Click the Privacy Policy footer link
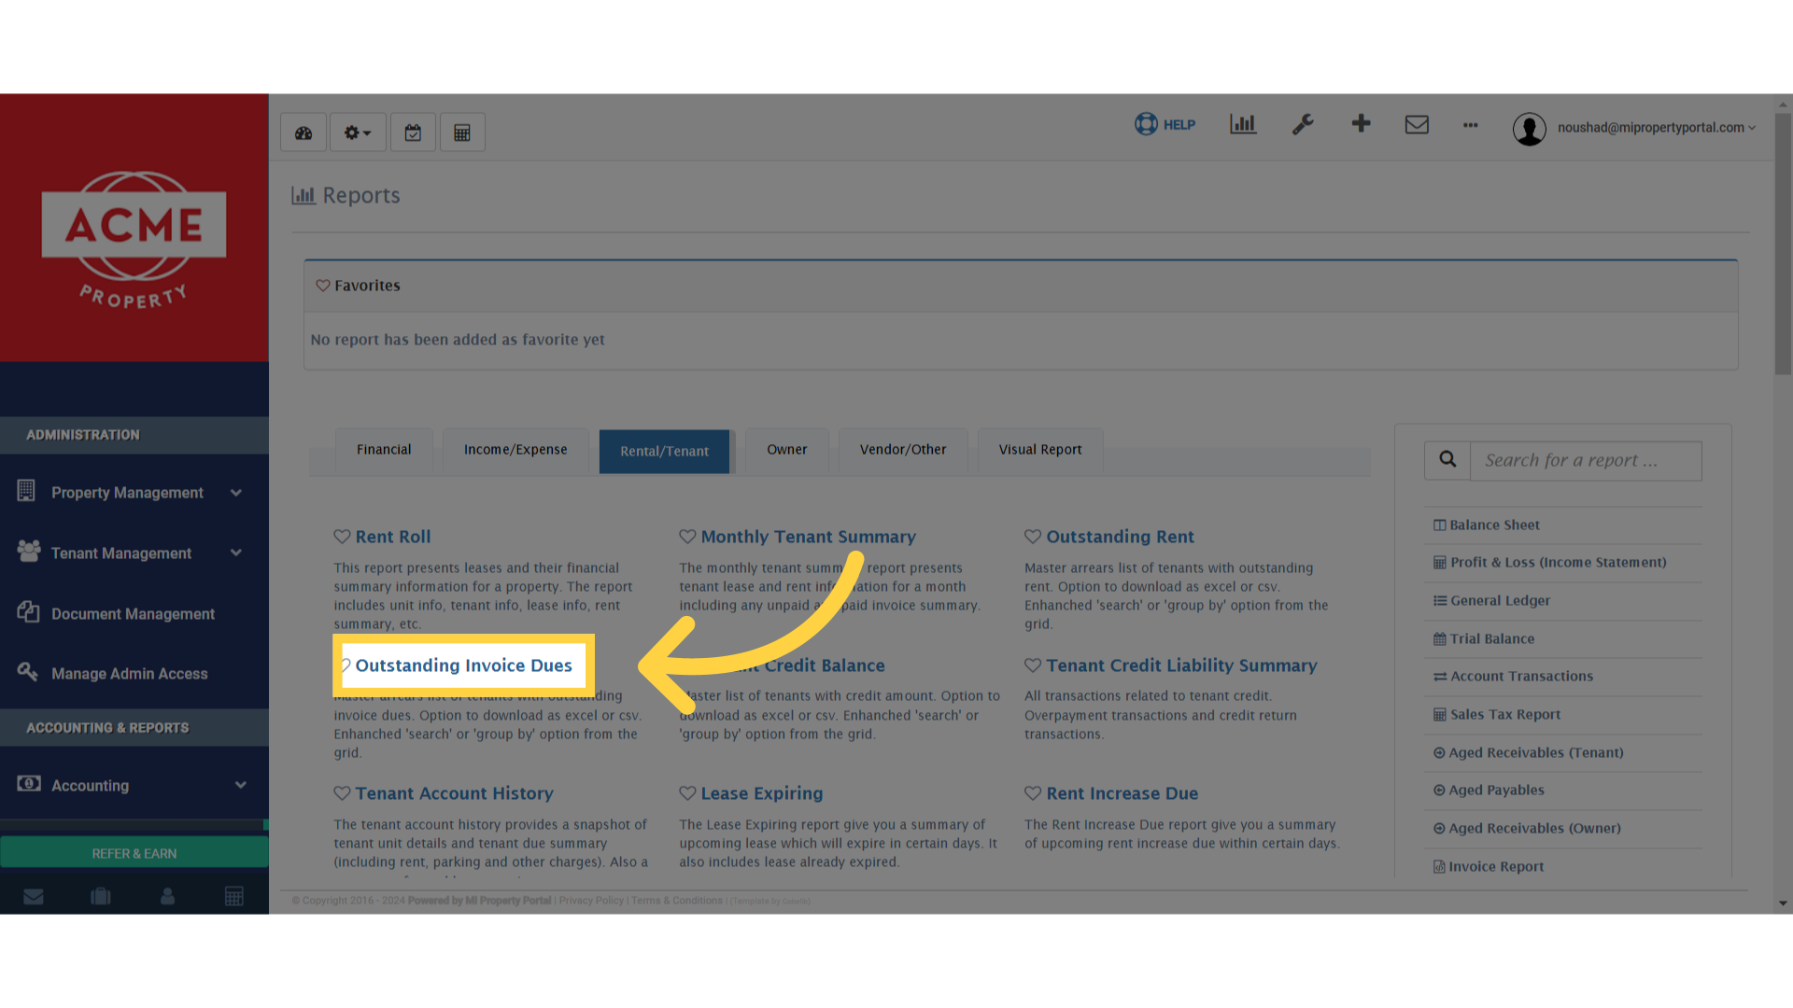 pyautogui.click(x=591, y=901)
